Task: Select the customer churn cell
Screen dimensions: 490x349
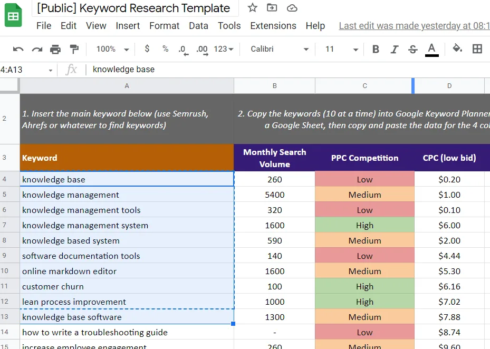Action: click(x=127, y=286)
